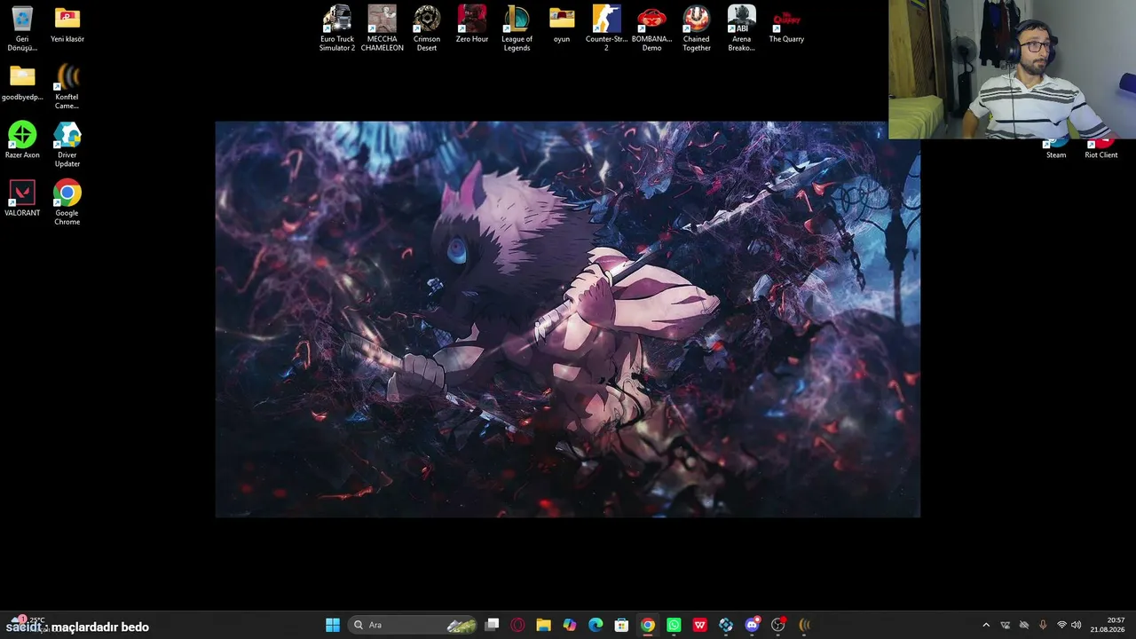The height and width of the screenshot is (639, 1136).
Task: Open File Explorer from the taskbar
Action: 544,625
